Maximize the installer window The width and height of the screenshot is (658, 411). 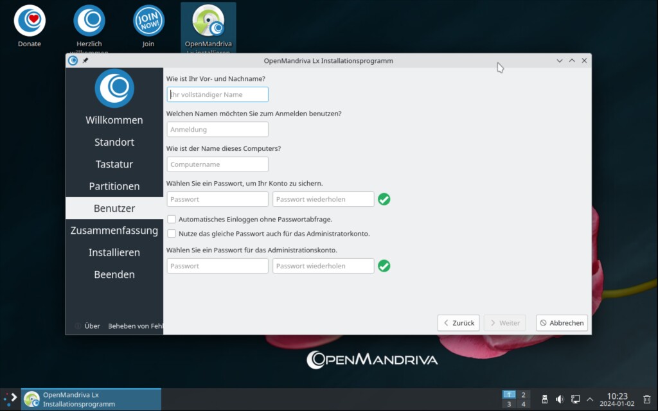point(572,60)
